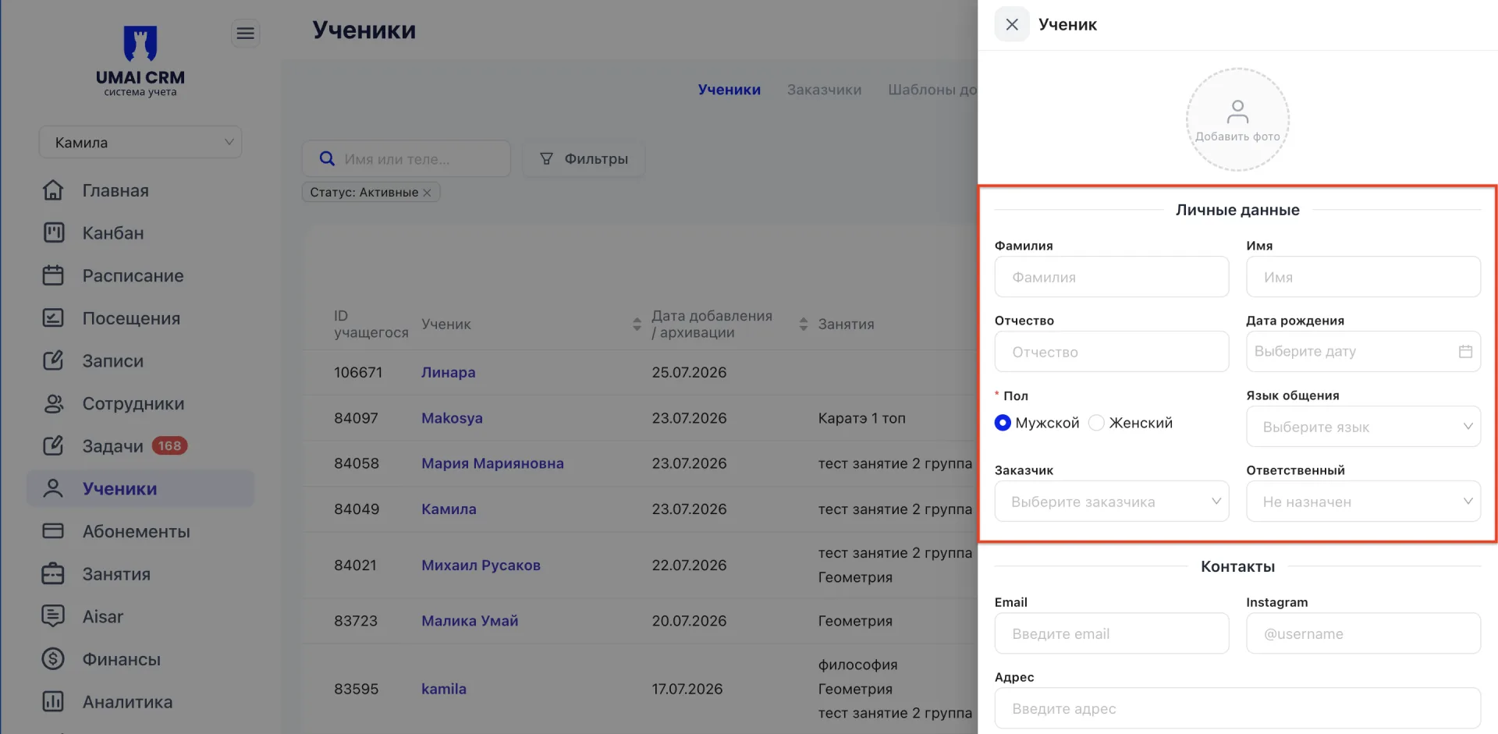Click Каратэ 1 топ lesson cell

click(861, 418)
